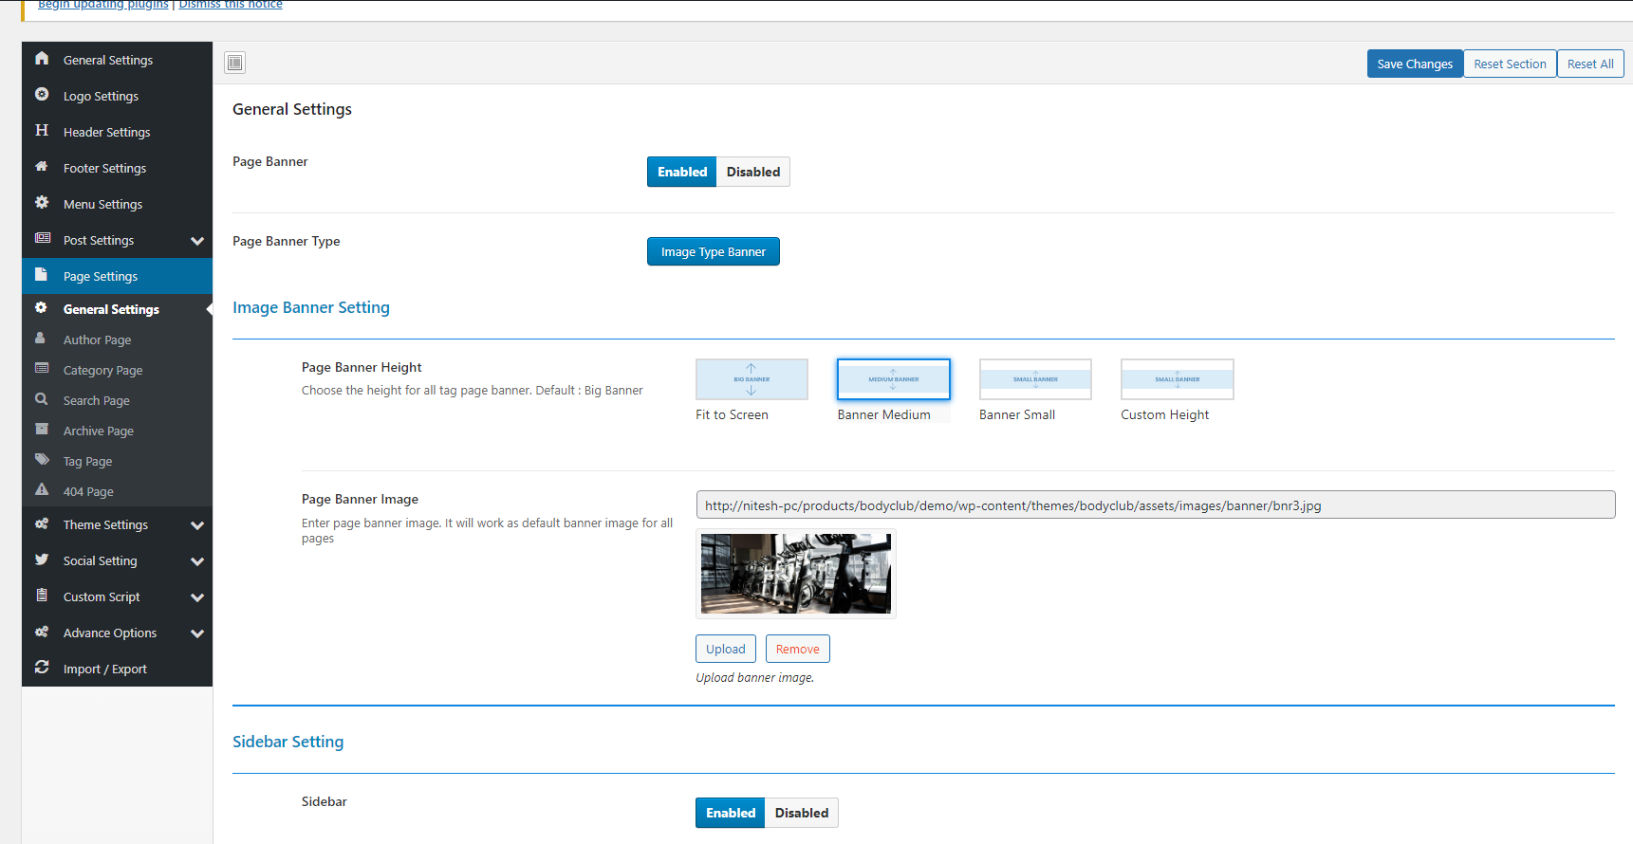The height and width of the screenshot is (844, 1633).
Task: Select the Custom Height banner option
Action: pyautogui.click(x=1177, y=380)
